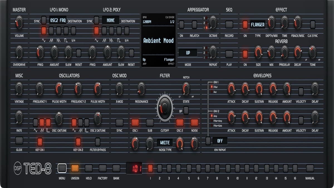334x188 pixels.
Task: Select OSC 2 sawtooth waveform button
Action: coord(80,123)
